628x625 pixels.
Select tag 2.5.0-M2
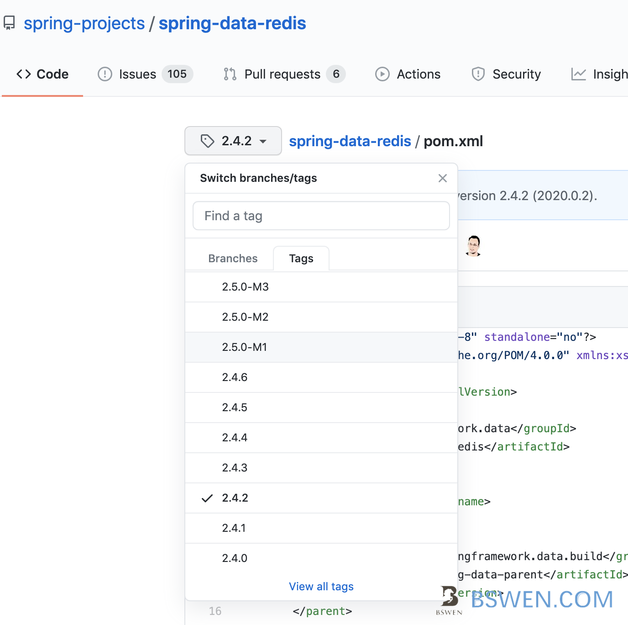321,317
